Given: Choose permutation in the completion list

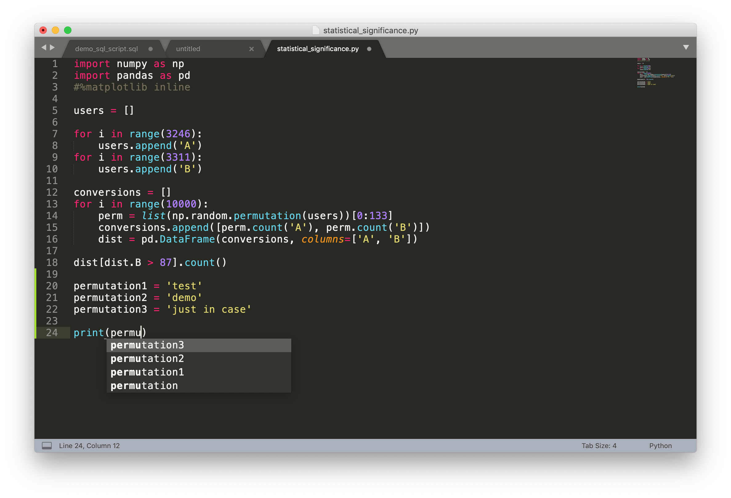Looking at the screenshot, I should pos(144,385).
